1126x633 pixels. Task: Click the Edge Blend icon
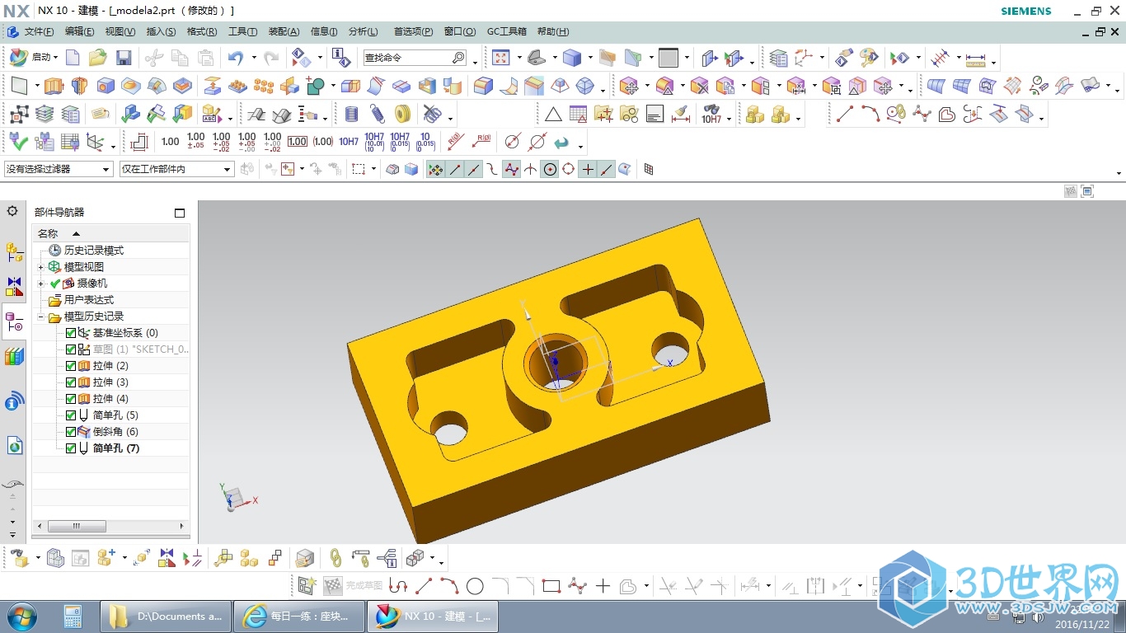click(x=483, y=86)
